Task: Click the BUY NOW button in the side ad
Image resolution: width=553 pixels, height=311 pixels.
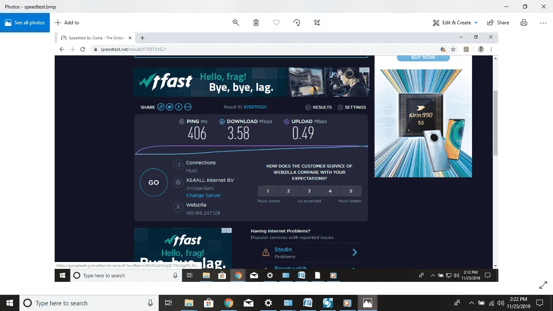Action: [423, 58]
